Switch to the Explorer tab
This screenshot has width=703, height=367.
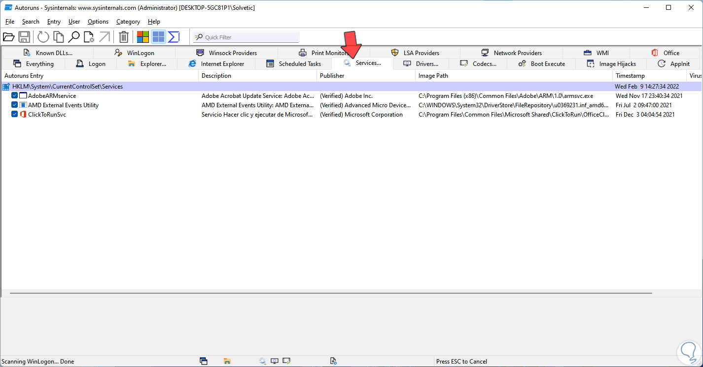(x=147, y=64)
